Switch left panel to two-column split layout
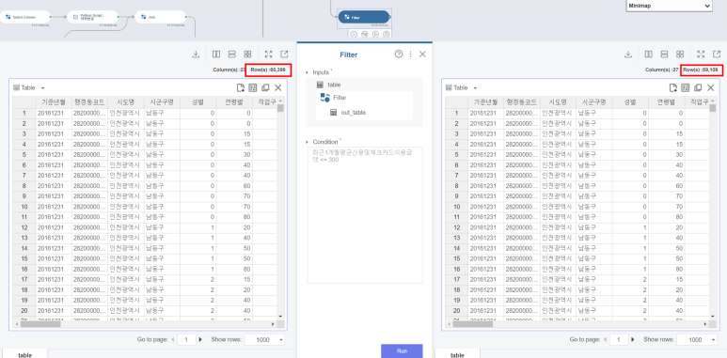 coord(216,54)
